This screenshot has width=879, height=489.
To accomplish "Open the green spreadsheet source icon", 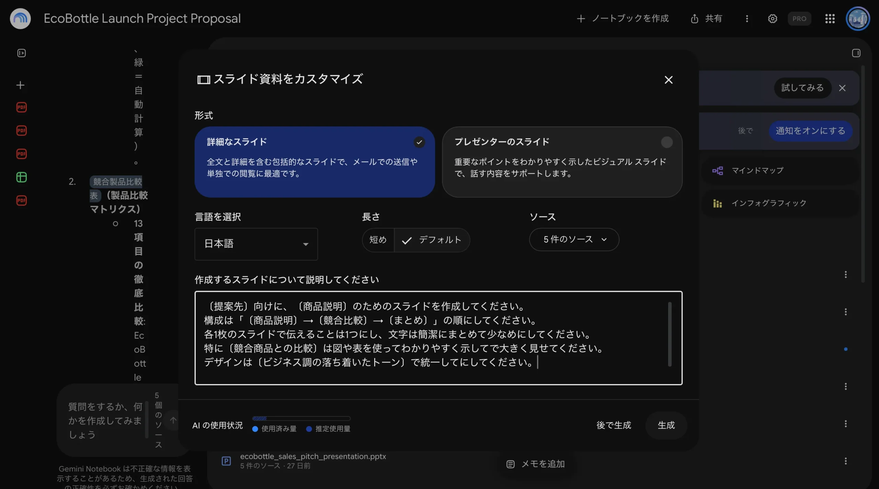I will [x=21, y=177].
